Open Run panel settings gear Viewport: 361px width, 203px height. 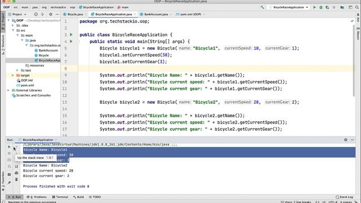346,140
